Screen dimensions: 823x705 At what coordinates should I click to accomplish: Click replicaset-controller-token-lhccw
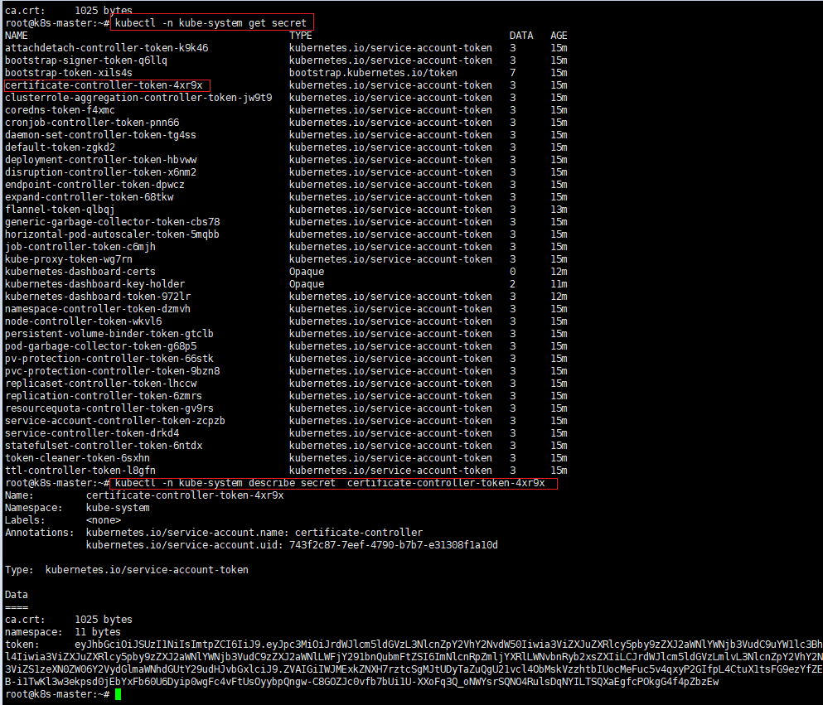(x=101, y=384)
